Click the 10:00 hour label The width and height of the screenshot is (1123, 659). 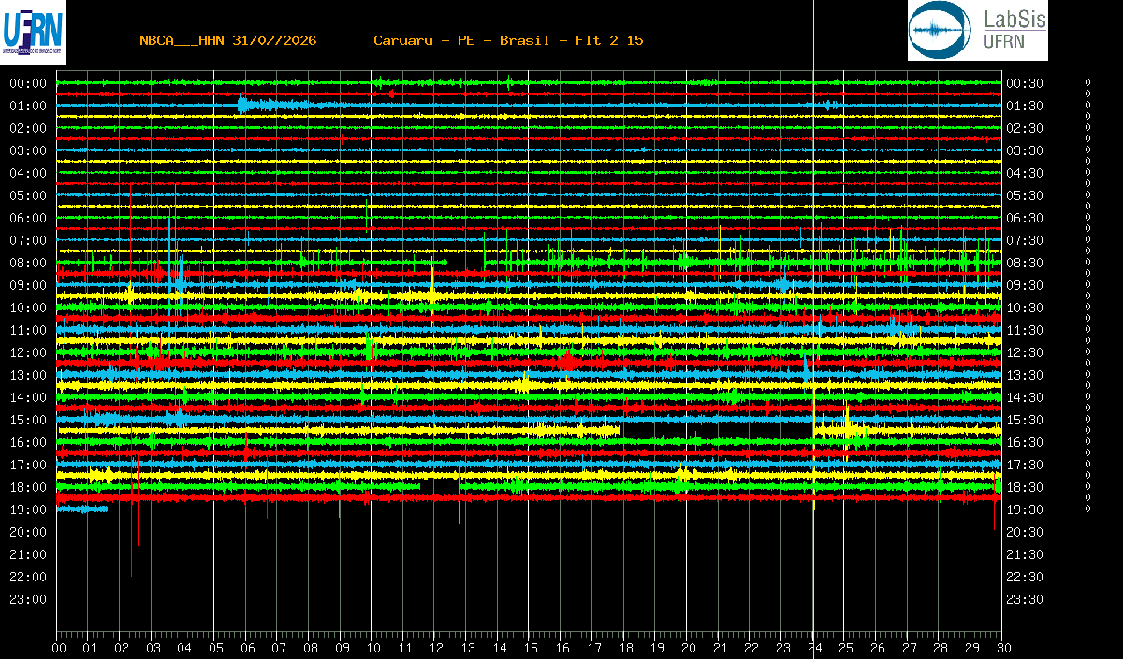coord(28,308)
